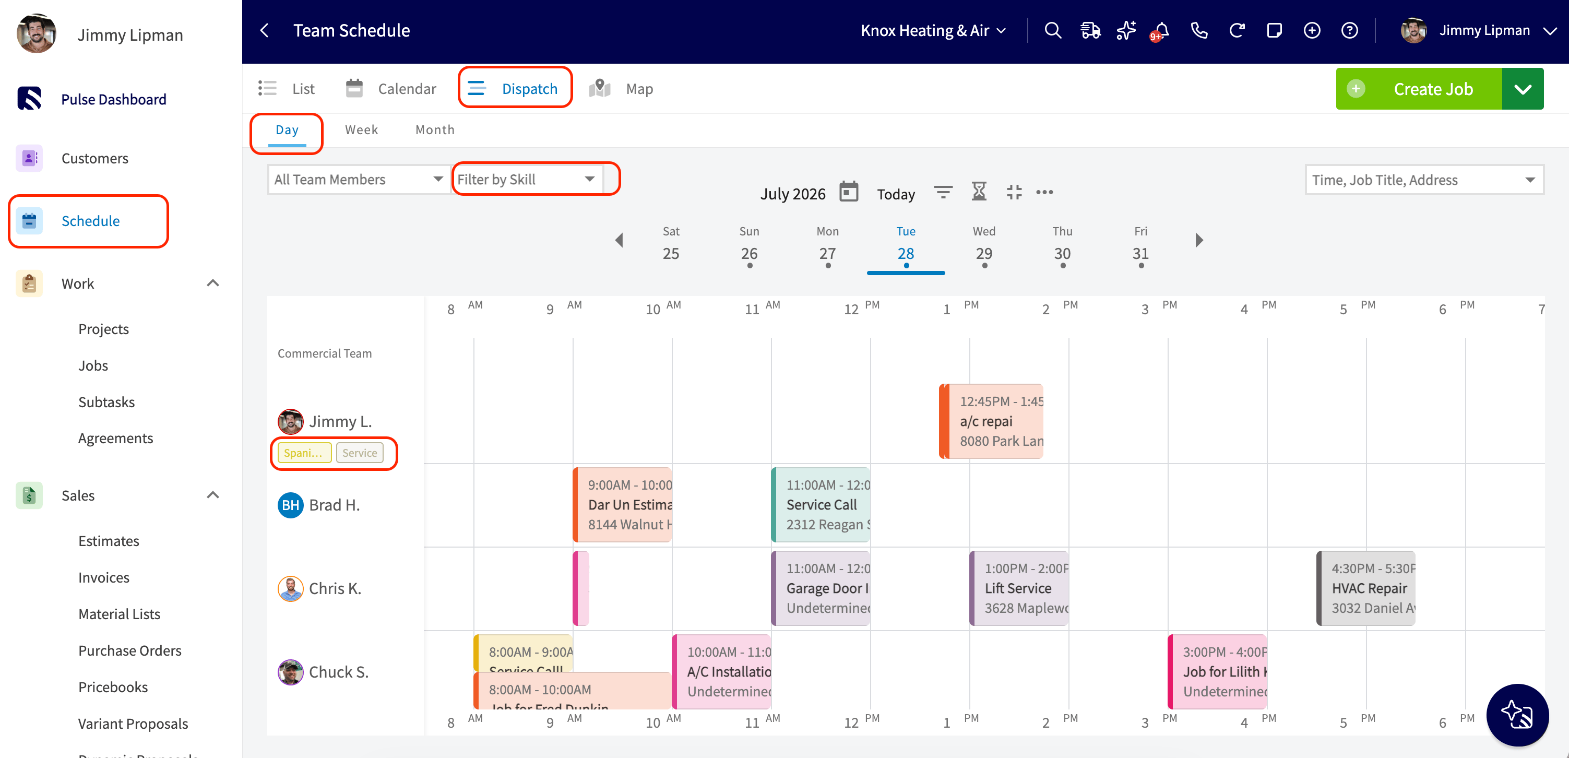Open notifications bell with 9+ badge
This screenshot has height=758, width=1569.
[x=1160, y=31]
